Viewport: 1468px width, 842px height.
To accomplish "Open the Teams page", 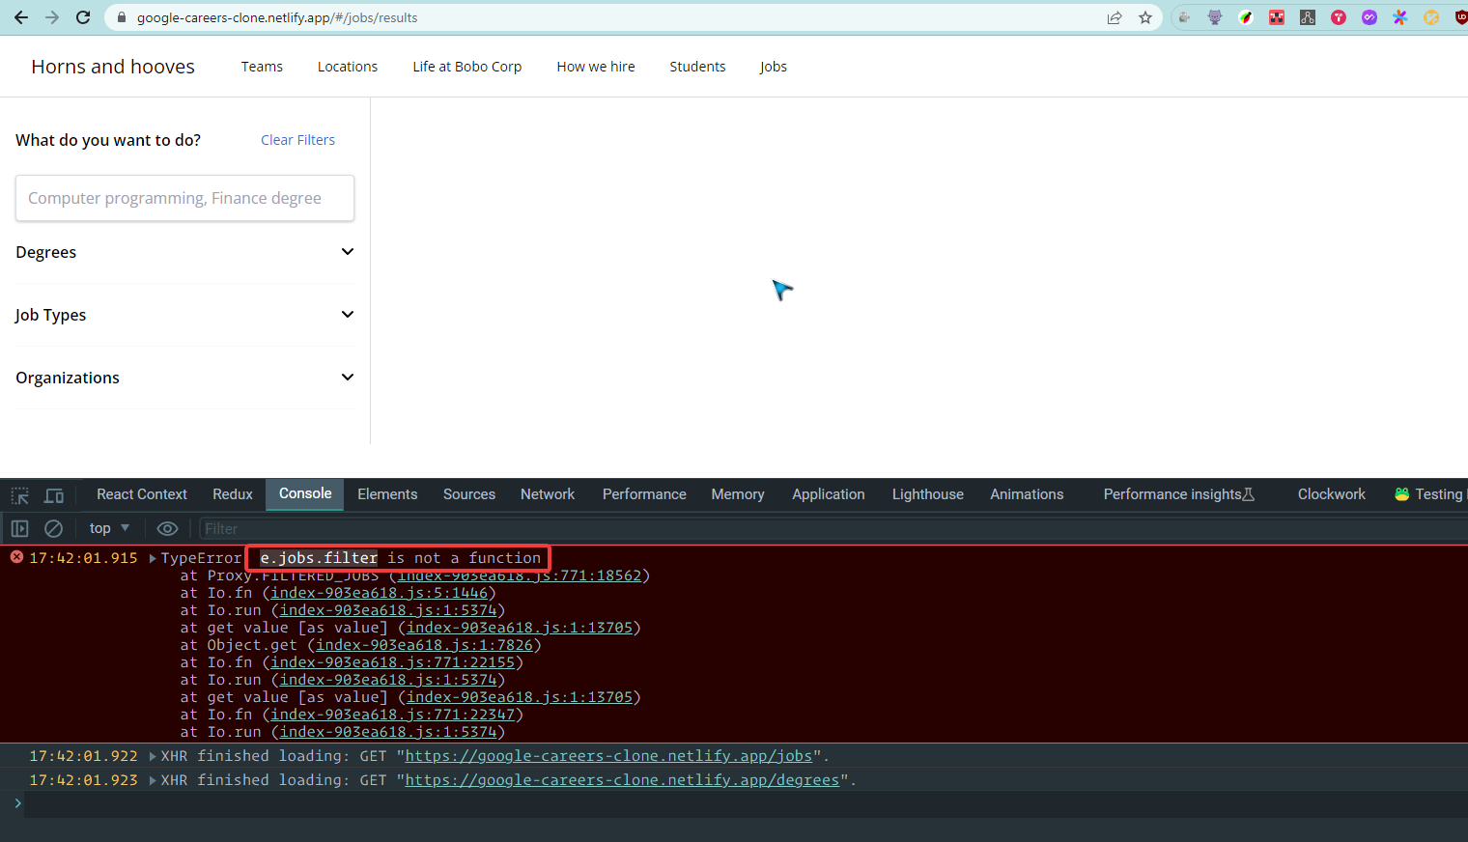I will tap(262, 67).
